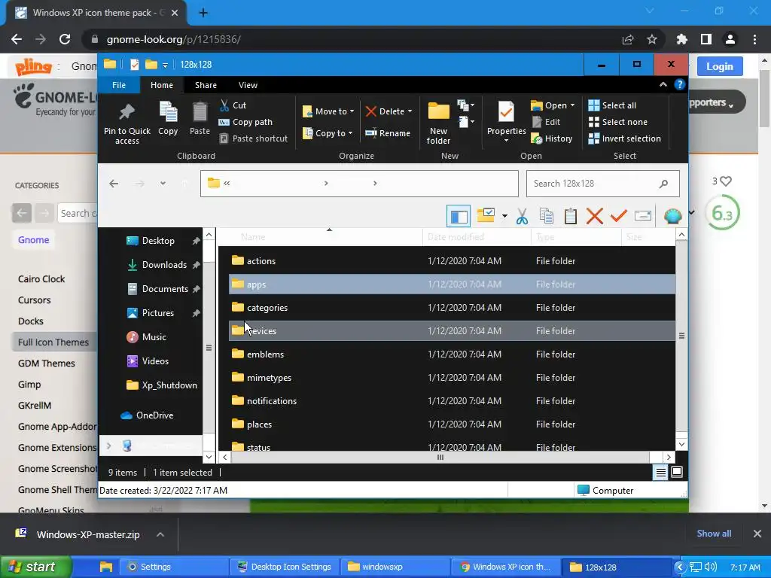Switch to the Home ribbon tab

pyautogui.click(x=162, y=85)
